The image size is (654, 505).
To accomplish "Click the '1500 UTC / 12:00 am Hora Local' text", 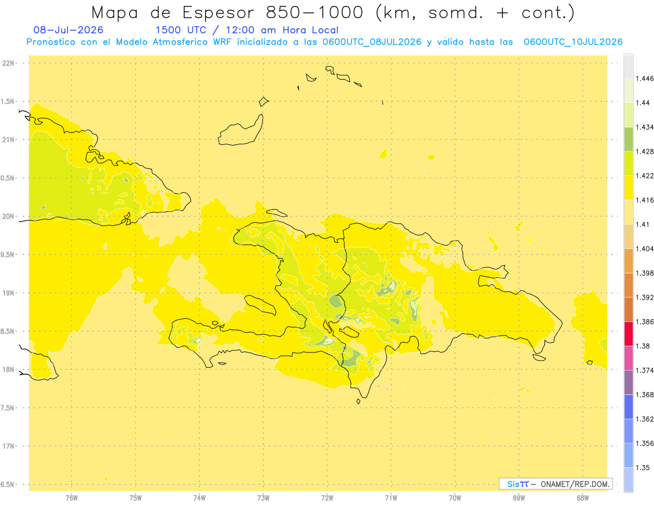I will pyautogui.click(x=247, y=31).
